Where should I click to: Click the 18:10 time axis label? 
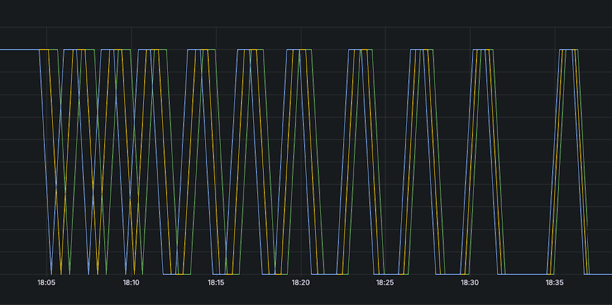coord(131,283)
